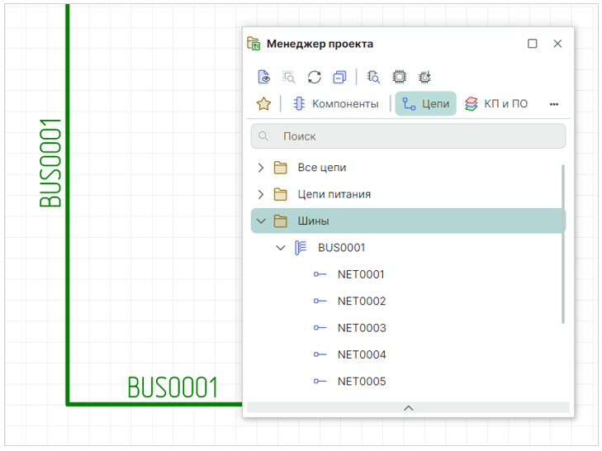
Task: Click the refresh arrows icon
Action: point(315,77)
